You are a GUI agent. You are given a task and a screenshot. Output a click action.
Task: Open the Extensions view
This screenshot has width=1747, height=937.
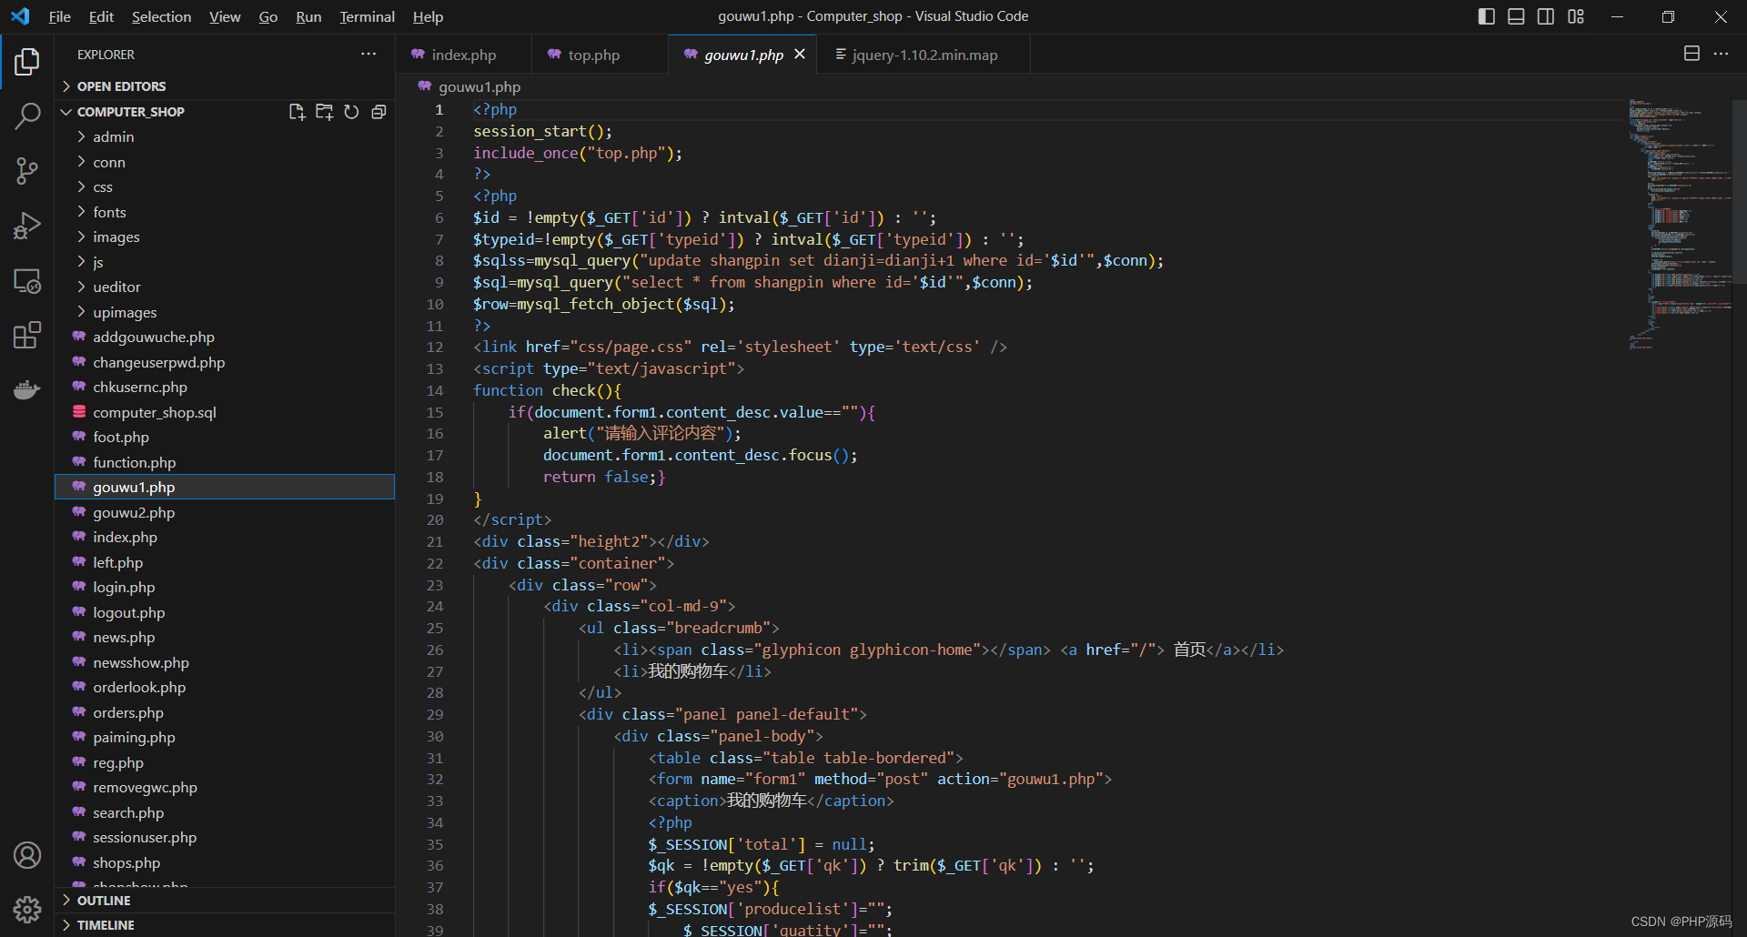pos(27,335)
